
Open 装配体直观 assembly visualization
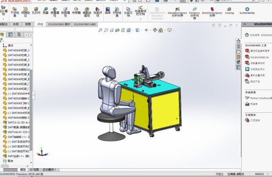point(87,12)
